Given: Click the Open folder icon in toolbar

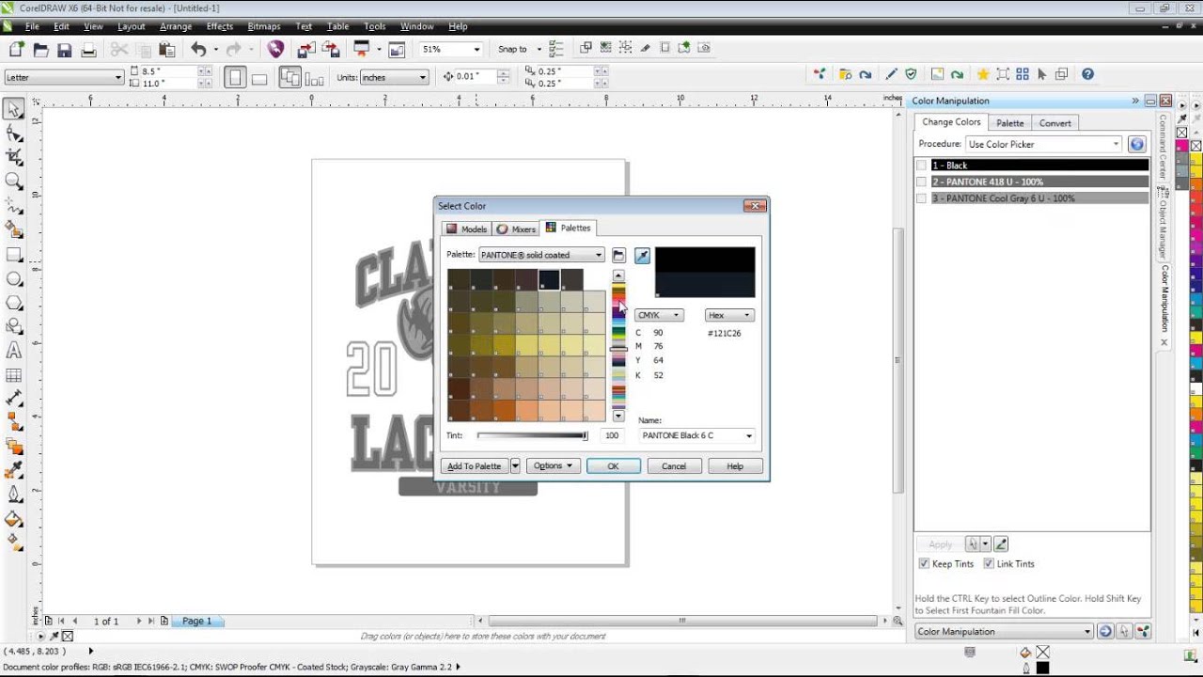Looking at the screenshot, I should [40, 49].
